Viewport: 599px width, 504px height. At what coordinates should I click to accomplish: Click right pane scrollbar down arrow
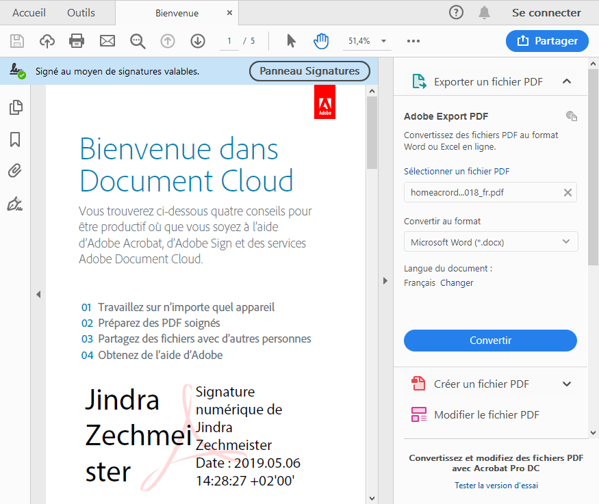(x=593, y=433)
